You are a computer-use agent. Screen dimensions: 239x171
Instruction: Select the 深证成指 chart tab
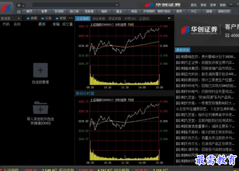click(115, 19)
